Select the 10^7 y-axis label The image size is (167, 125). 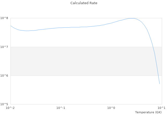click(5, 47)
